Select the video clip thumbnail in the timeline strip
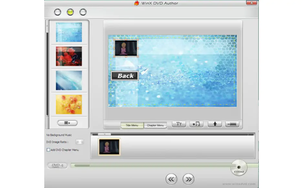303x188 pixels. tap(109, 147)
